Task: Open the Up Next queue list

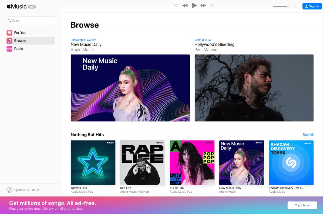Action: point(294,6)
